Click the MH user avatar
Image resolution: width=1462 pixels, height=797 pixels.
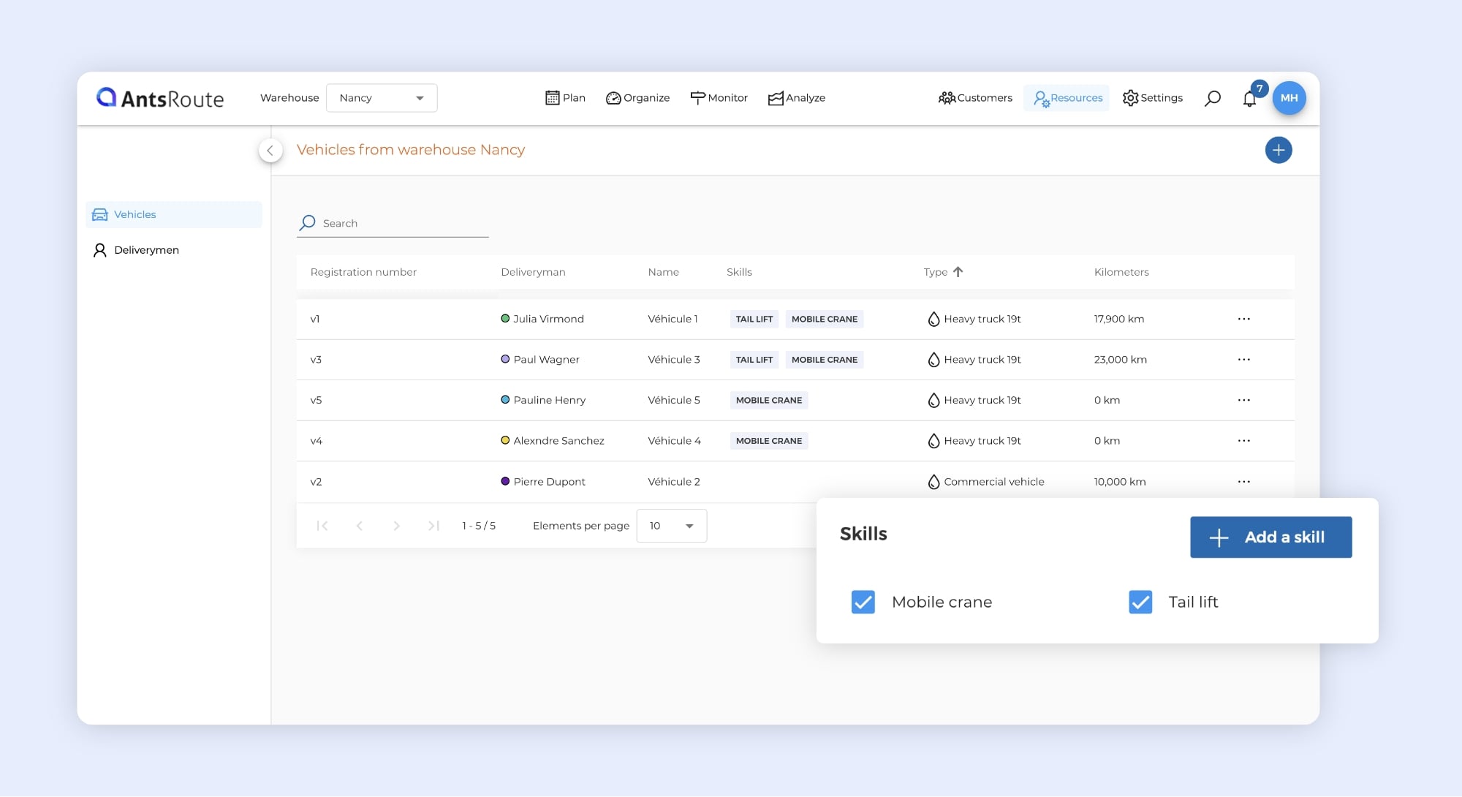[x=1289, y=98]
